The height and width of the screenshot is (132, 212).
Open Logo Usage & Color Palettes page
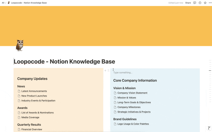coord(133,124)
